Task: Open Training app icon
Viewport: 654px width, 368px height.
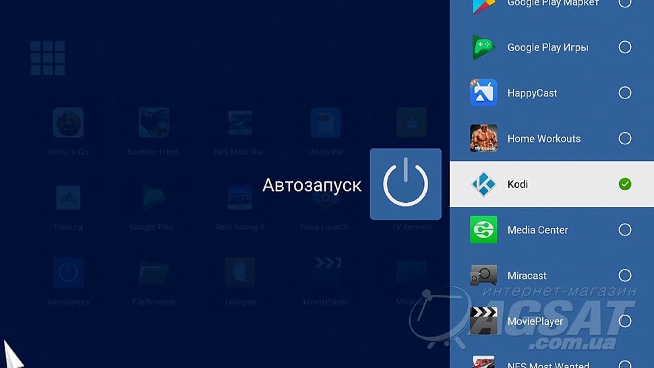Action: 68,197
